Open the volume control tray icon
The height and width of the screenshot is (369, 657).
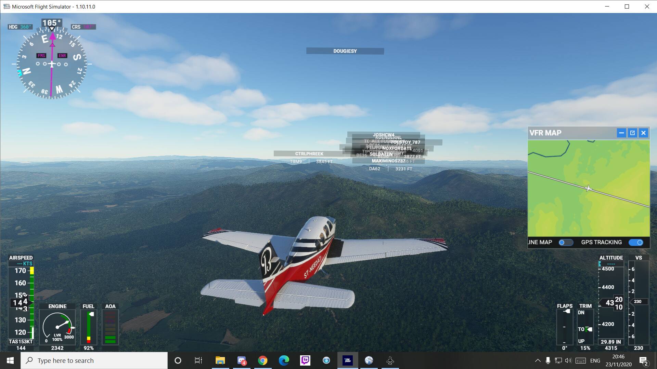pos(568,360)
